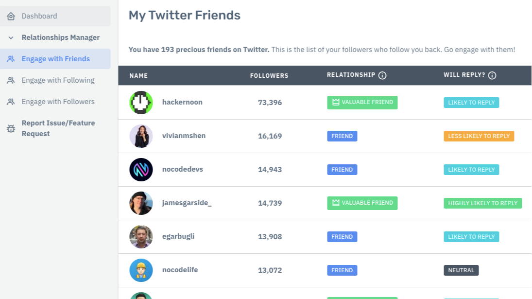Click the hackernoon avatar thumbnail
Viewport: 532px width, 299px height.
coord(141,103)
